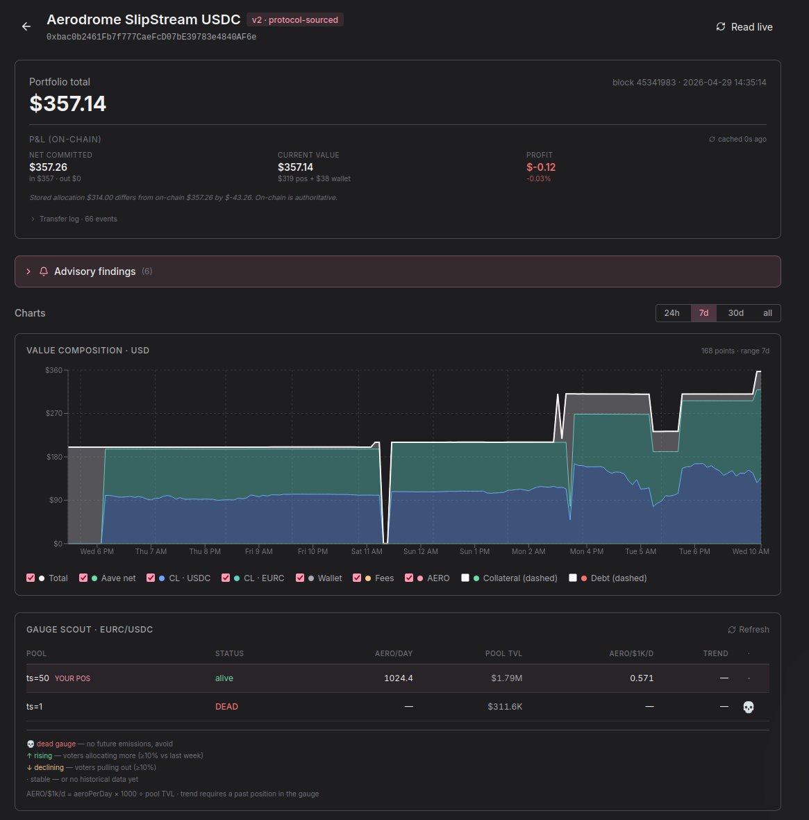Expand the Transfer log 66 events
Screen dimensions: 809x820
coord(74,219)
